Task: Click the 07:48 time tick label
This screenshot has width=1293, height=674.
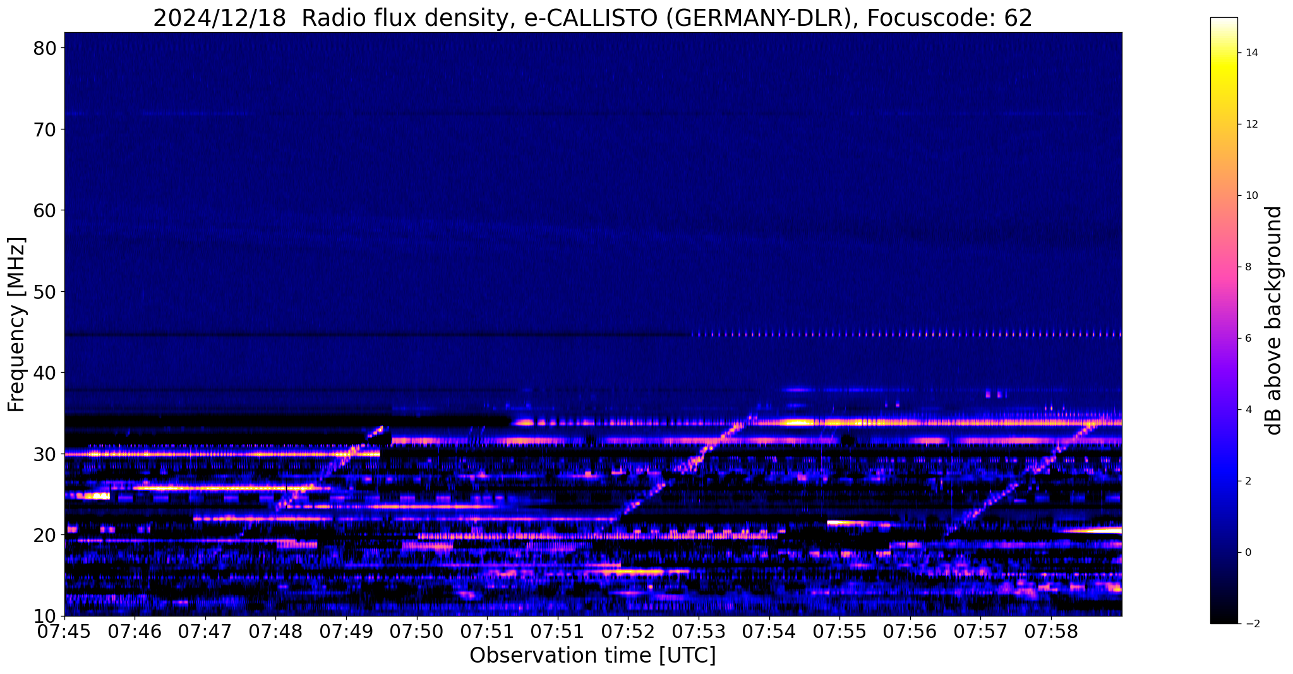Action: point(275,632)
